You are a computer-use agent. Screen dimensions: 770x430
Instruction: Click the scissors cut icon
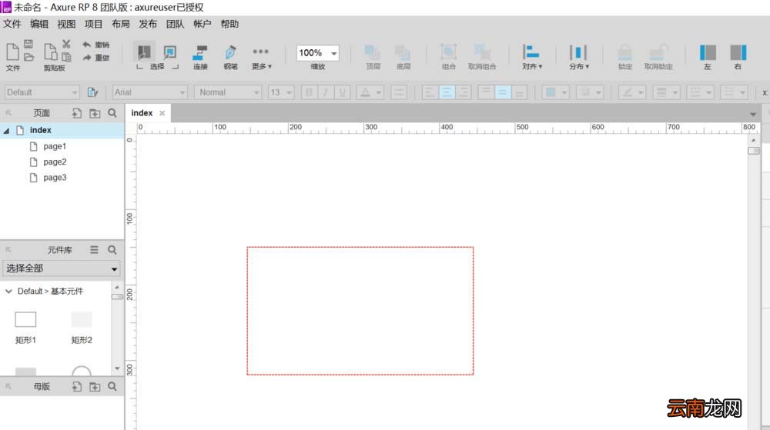click(x=66, y=44)
